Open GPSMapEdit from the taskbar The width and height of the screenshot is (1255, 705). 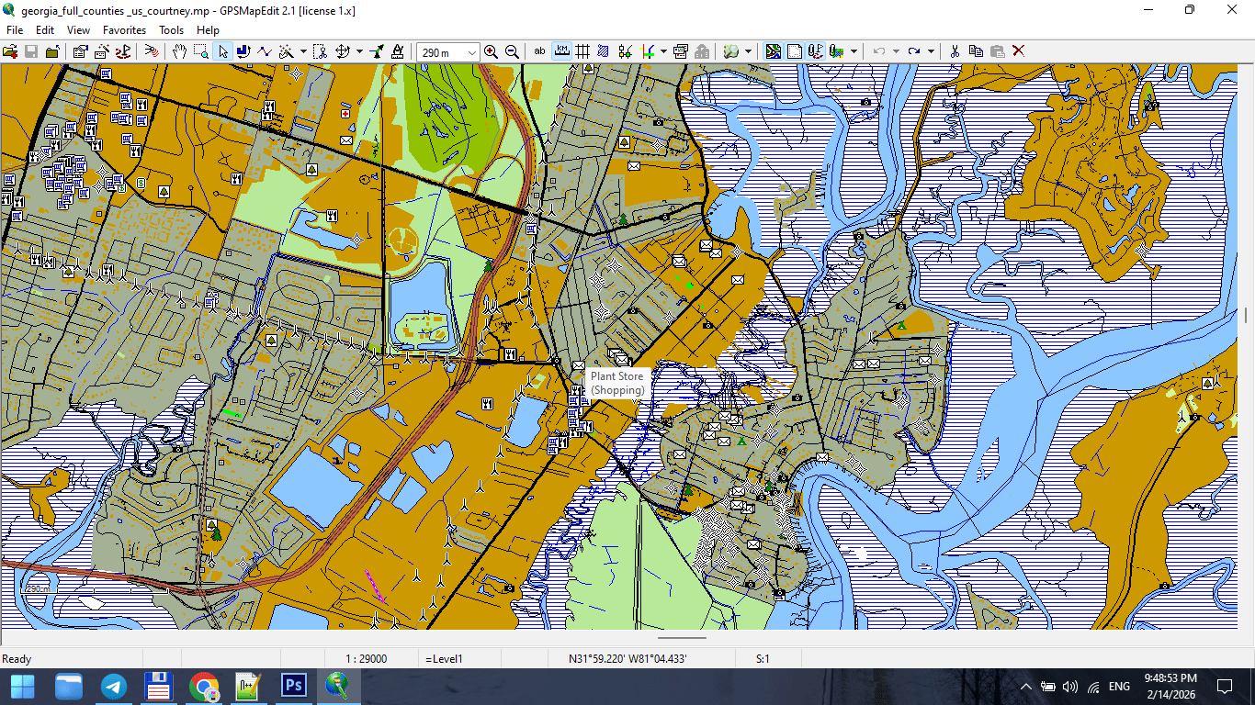(x=338, y=686)
